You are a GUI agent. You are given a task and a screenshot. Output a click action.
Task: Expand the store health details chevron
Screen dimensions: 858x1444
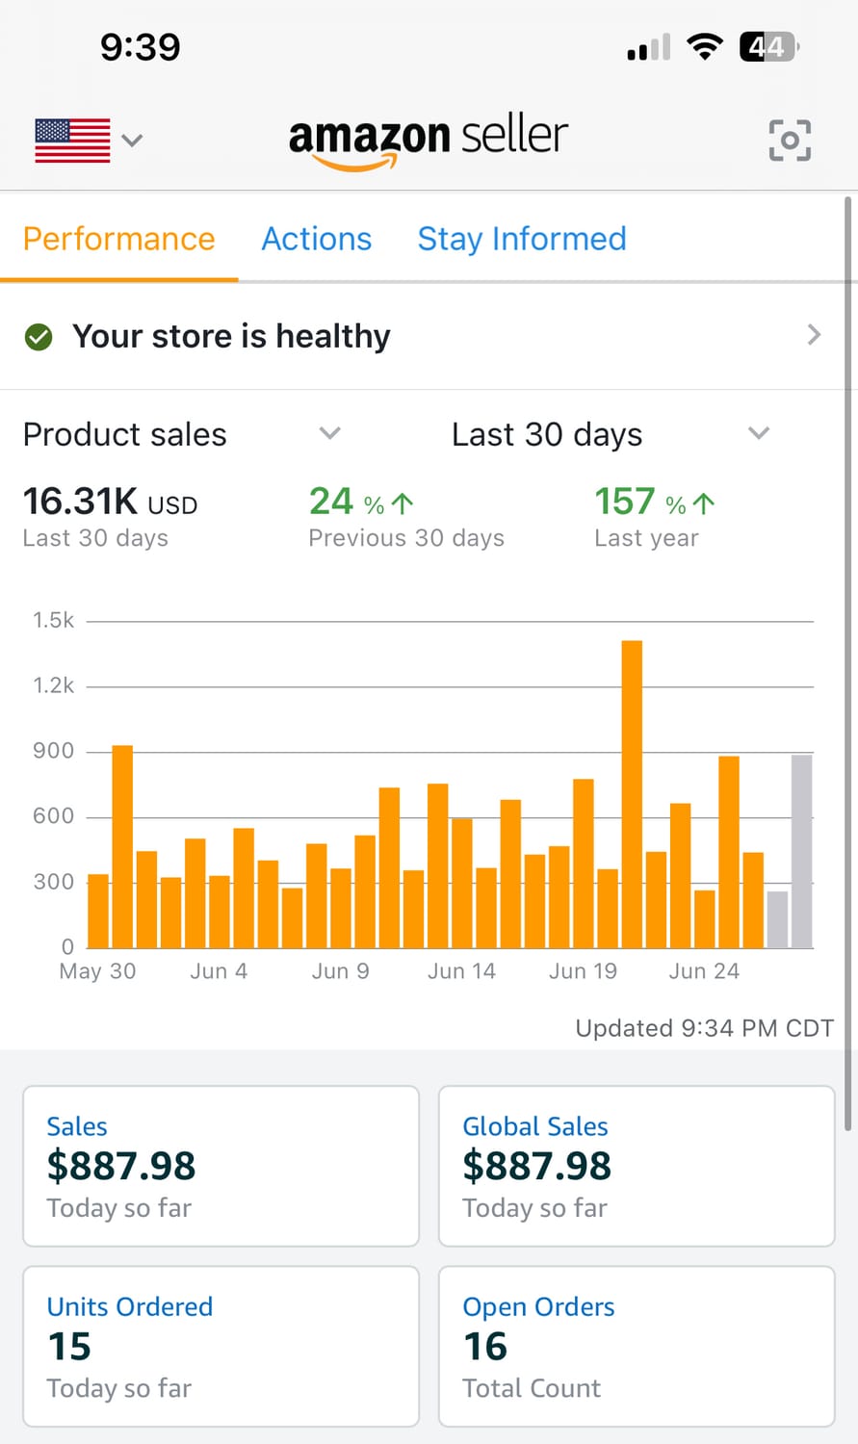tap(814, 335)
